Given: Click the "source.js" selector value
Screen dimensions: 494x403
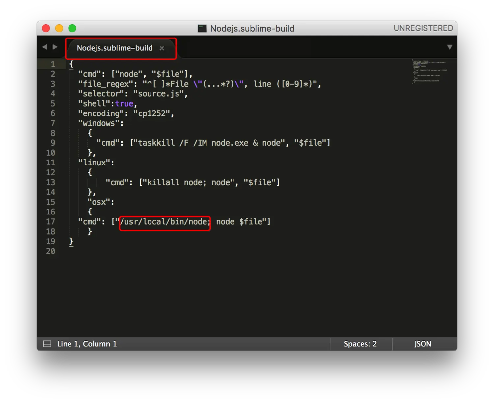Looking at the screenshot, I should pos(158,94).
